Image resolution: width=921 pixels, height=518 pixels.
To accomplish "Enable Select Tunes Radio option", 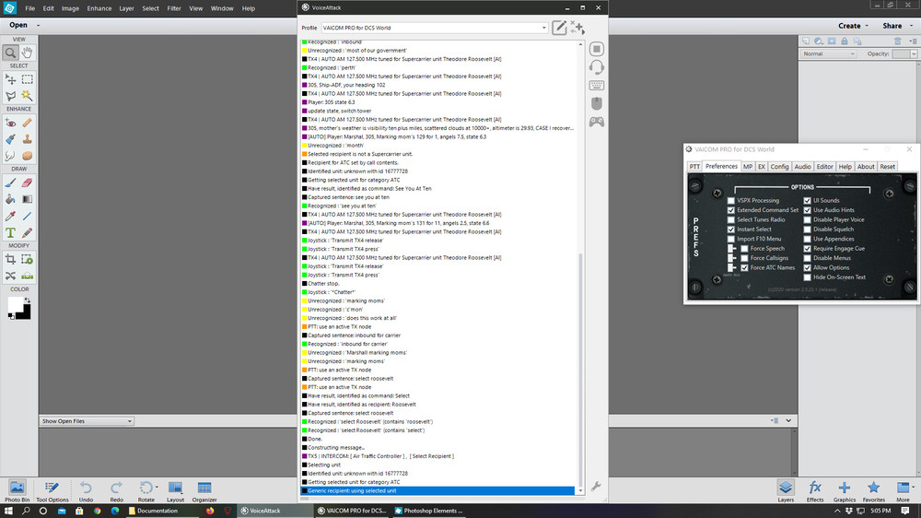I will tap(730, 220).
